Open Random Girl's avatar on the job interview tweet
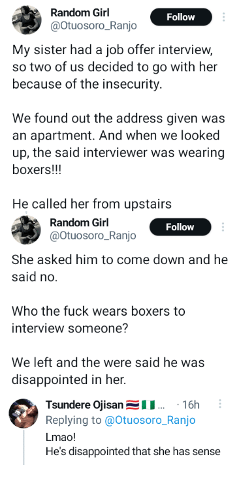Screen dimensions: 239x478 (x=26, y=20)
